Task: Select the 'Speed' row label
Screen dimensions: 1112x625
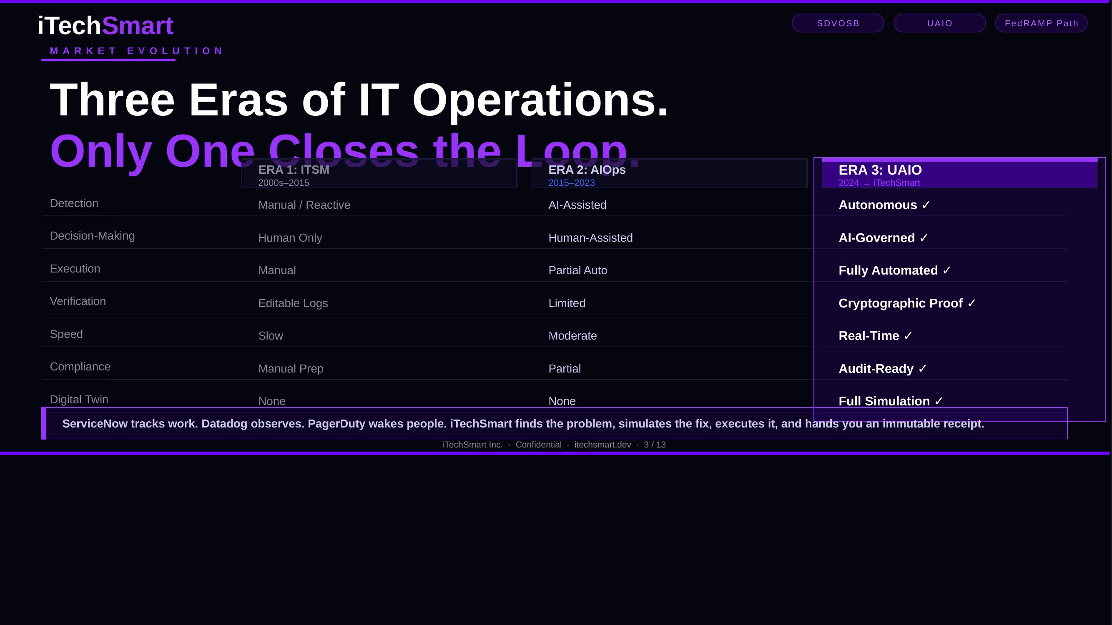Action: tap(66, 334)
